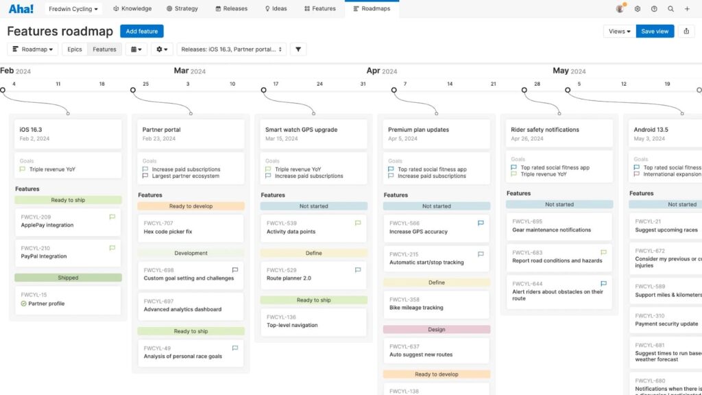
Task: Open account settings hexagon gear icon
Action: coord(638,9)
